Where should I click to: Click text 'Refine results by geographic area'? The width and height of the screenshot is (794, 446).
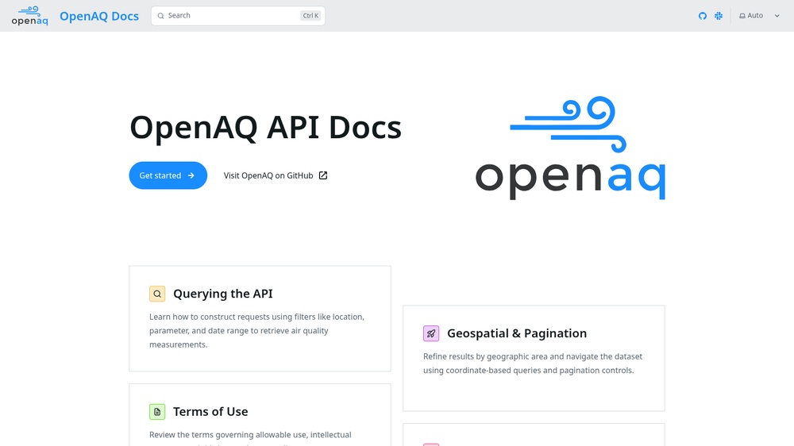tap(486, 356)
